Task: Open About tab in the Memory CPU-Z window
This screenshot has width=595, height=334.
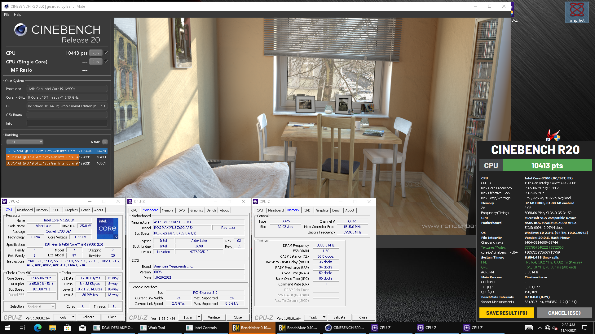Action: pyautogui.click(x=350, y=210)
